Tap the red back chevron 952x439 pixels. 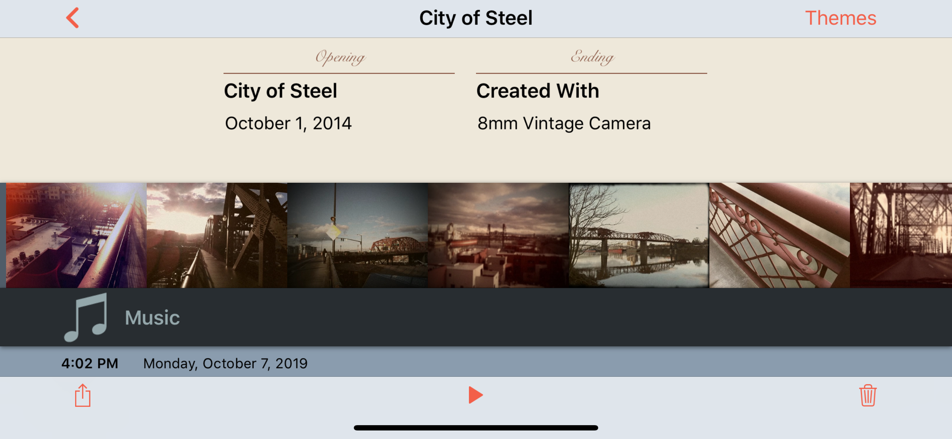click(x=73, y=18)
